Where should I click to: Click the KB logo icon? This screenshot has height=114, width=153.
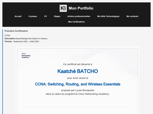63,8
